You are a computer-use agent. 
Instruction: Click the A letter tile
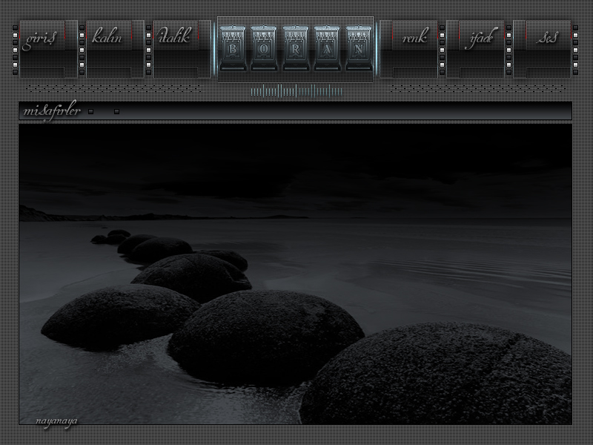(x=327, y=48)
